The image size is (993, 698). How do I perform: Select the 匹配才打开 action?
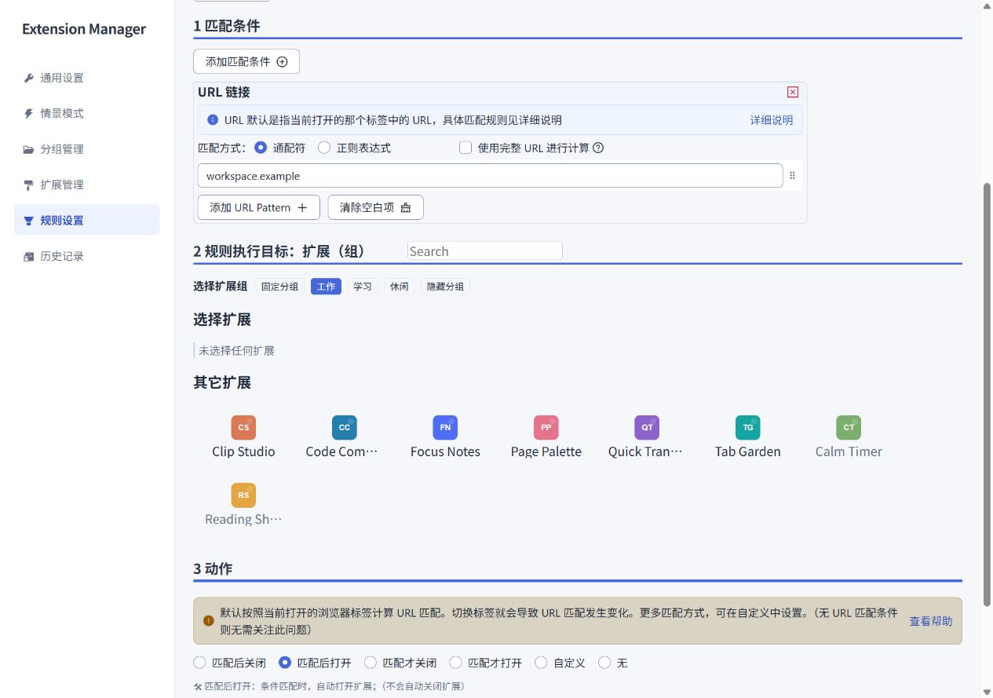point(455,663)
